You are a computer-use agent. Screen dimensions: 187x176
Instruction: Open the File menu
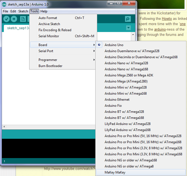[6, 11]
